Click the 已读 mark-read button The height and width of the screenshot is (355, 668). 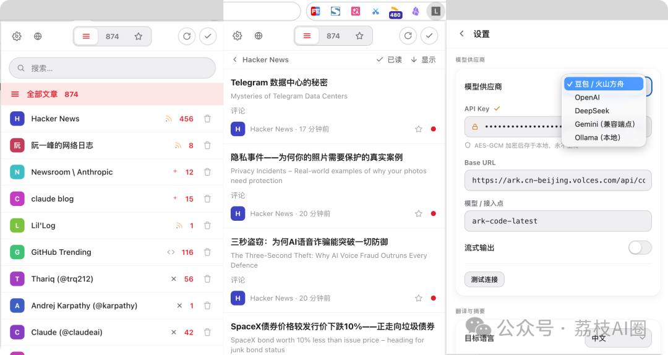(389, 59)
